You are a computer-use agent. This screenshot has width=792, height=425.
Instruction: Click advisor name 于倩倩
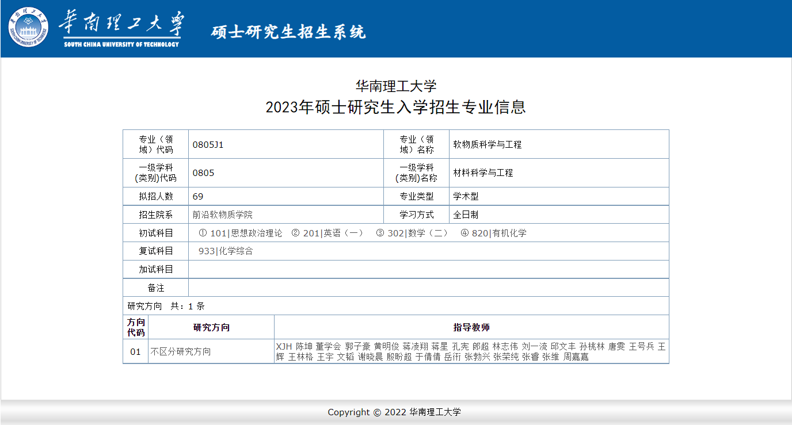pos(428,357)
